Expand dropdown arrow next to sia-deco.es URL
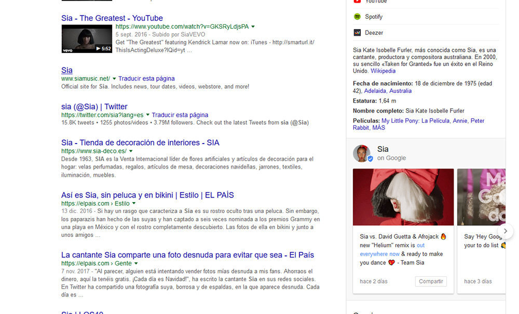 coord(131,151)
